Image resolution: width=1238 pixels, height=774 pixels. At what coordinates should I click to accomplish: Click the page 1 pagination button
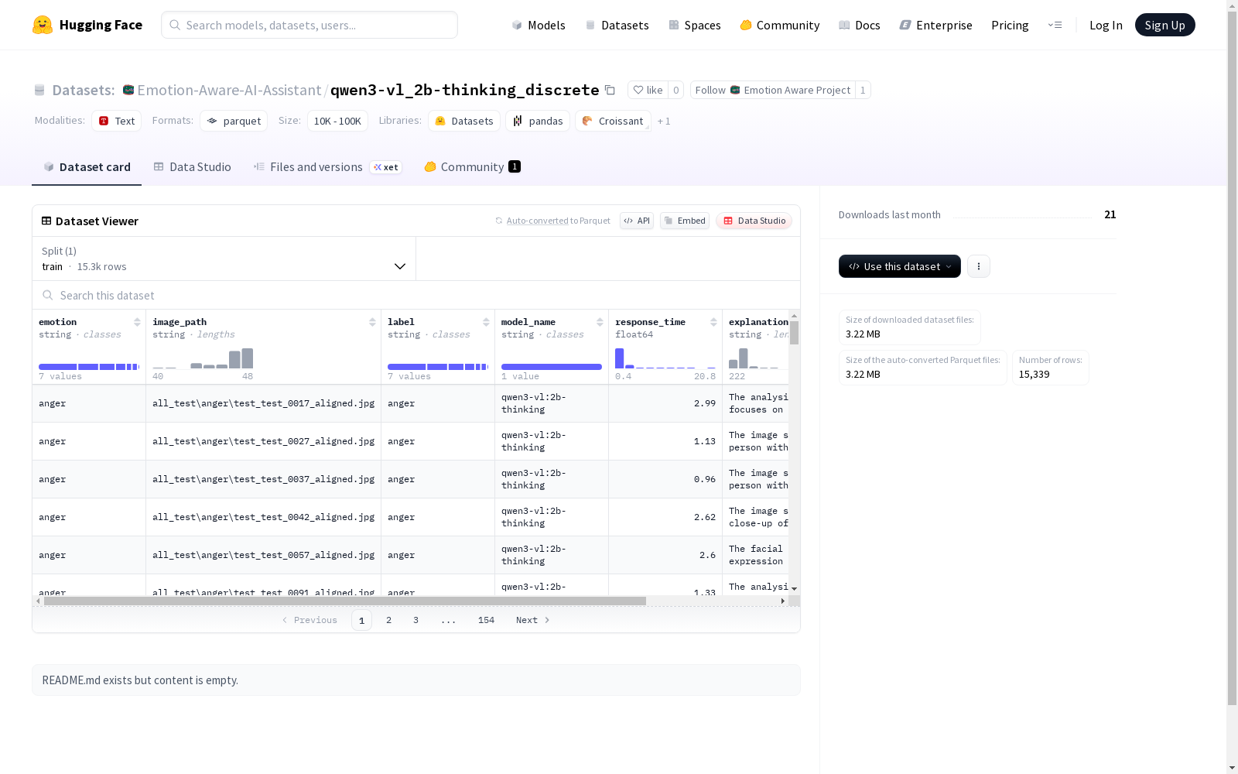[x=361, y=620]
